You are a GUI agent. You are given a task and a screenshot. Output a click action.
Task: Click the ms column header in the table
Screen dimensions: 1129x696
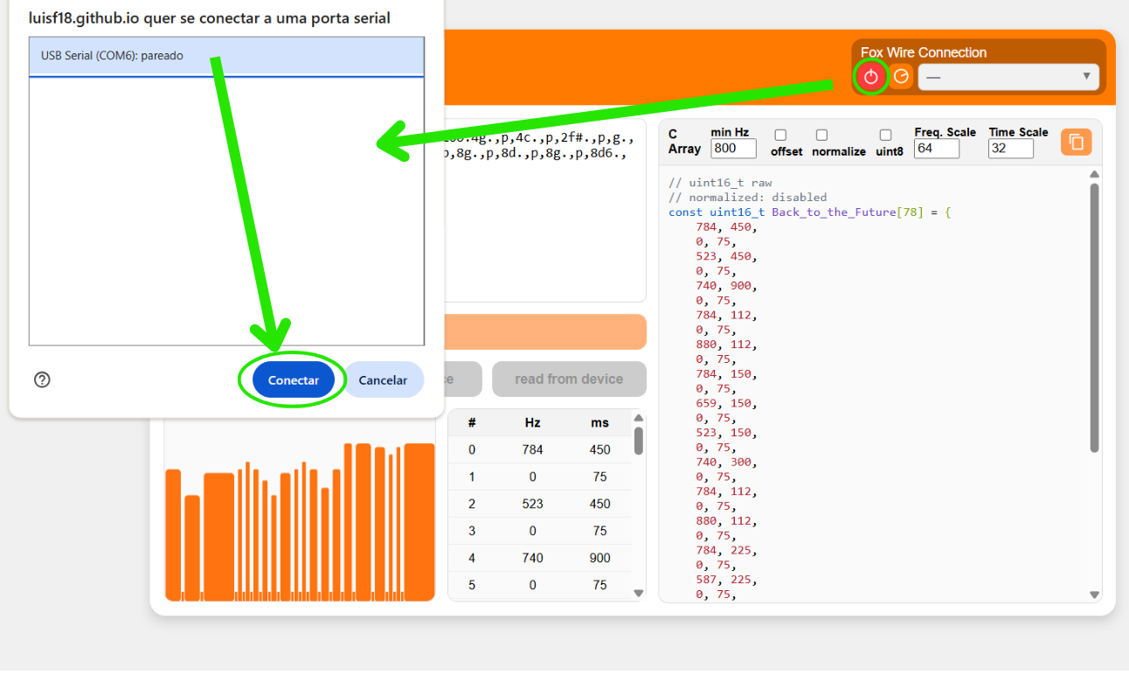599,422
